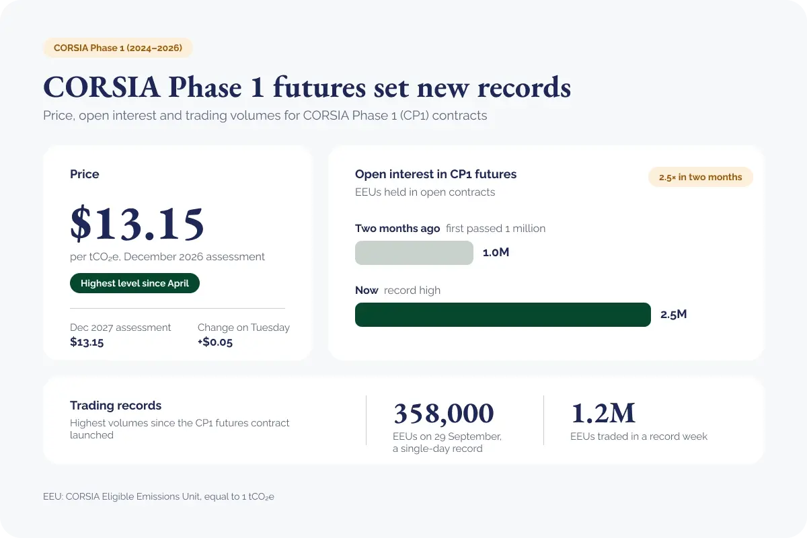Viewport: 807px width, 538px height.
Task: Click Open interest in CP1 futures heading
Action: pos(436,174)
